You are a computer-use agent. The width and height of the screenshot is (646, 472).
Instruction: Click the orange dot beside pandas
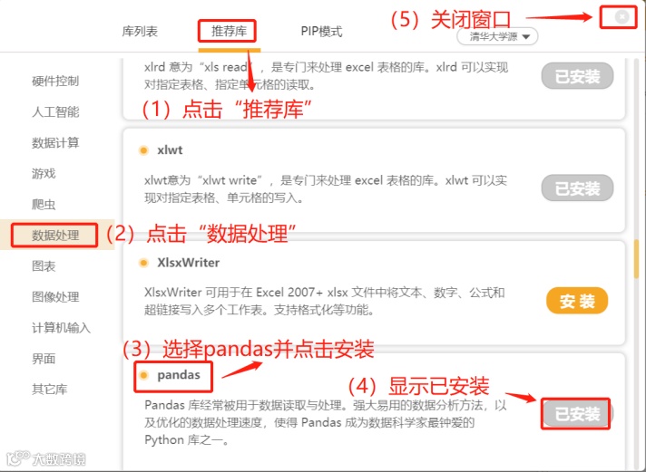(143, 375)
